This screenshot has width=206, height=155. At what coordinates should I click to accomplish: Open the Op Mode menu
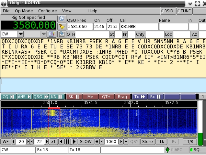[x=23, y=11]
